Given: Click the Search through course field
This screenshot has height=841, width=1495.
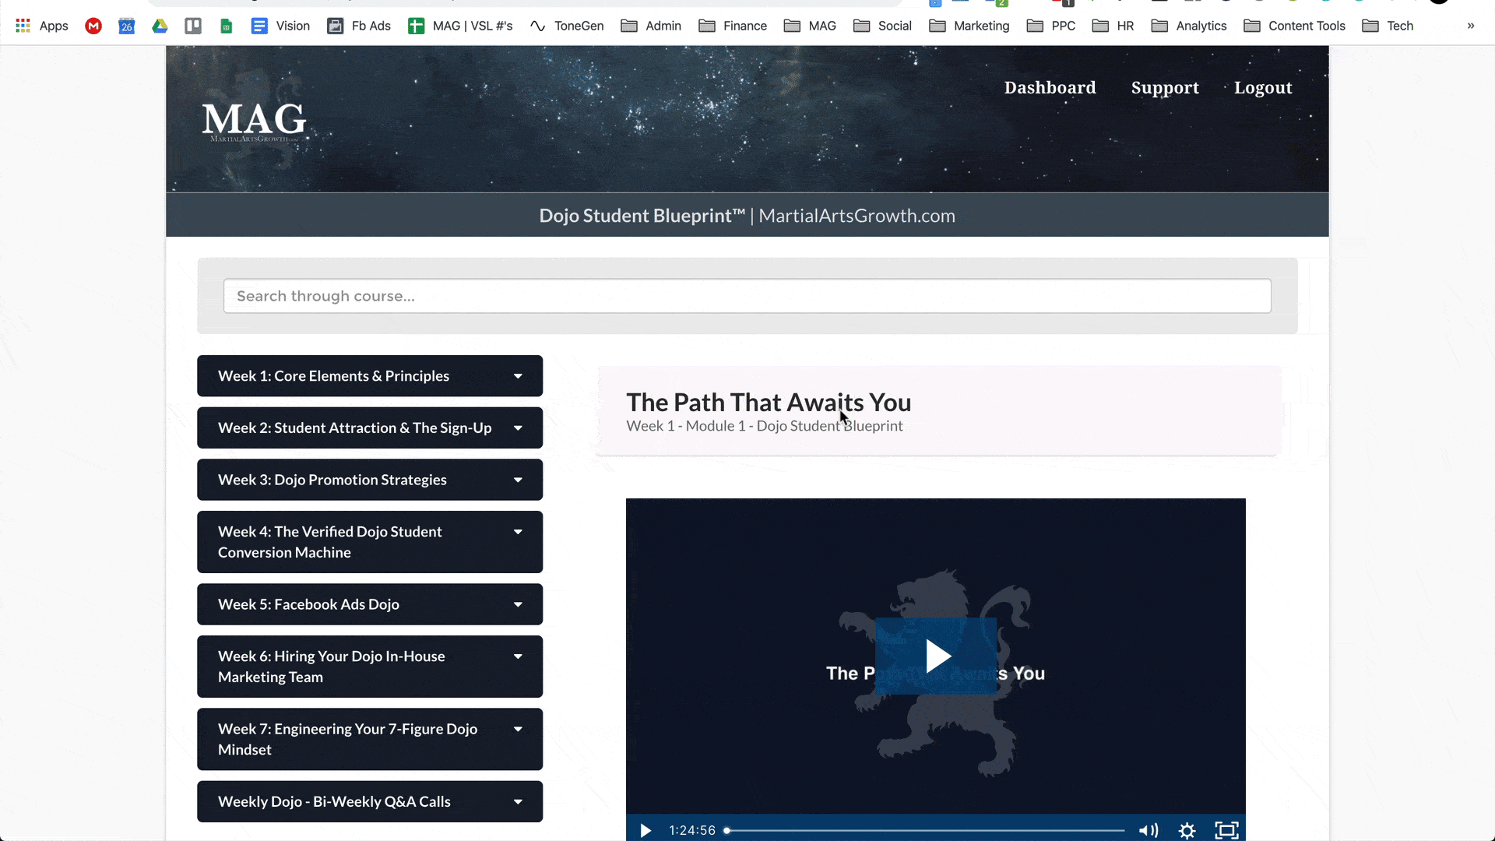Looking at the screenshot, I should click(747, 296).
